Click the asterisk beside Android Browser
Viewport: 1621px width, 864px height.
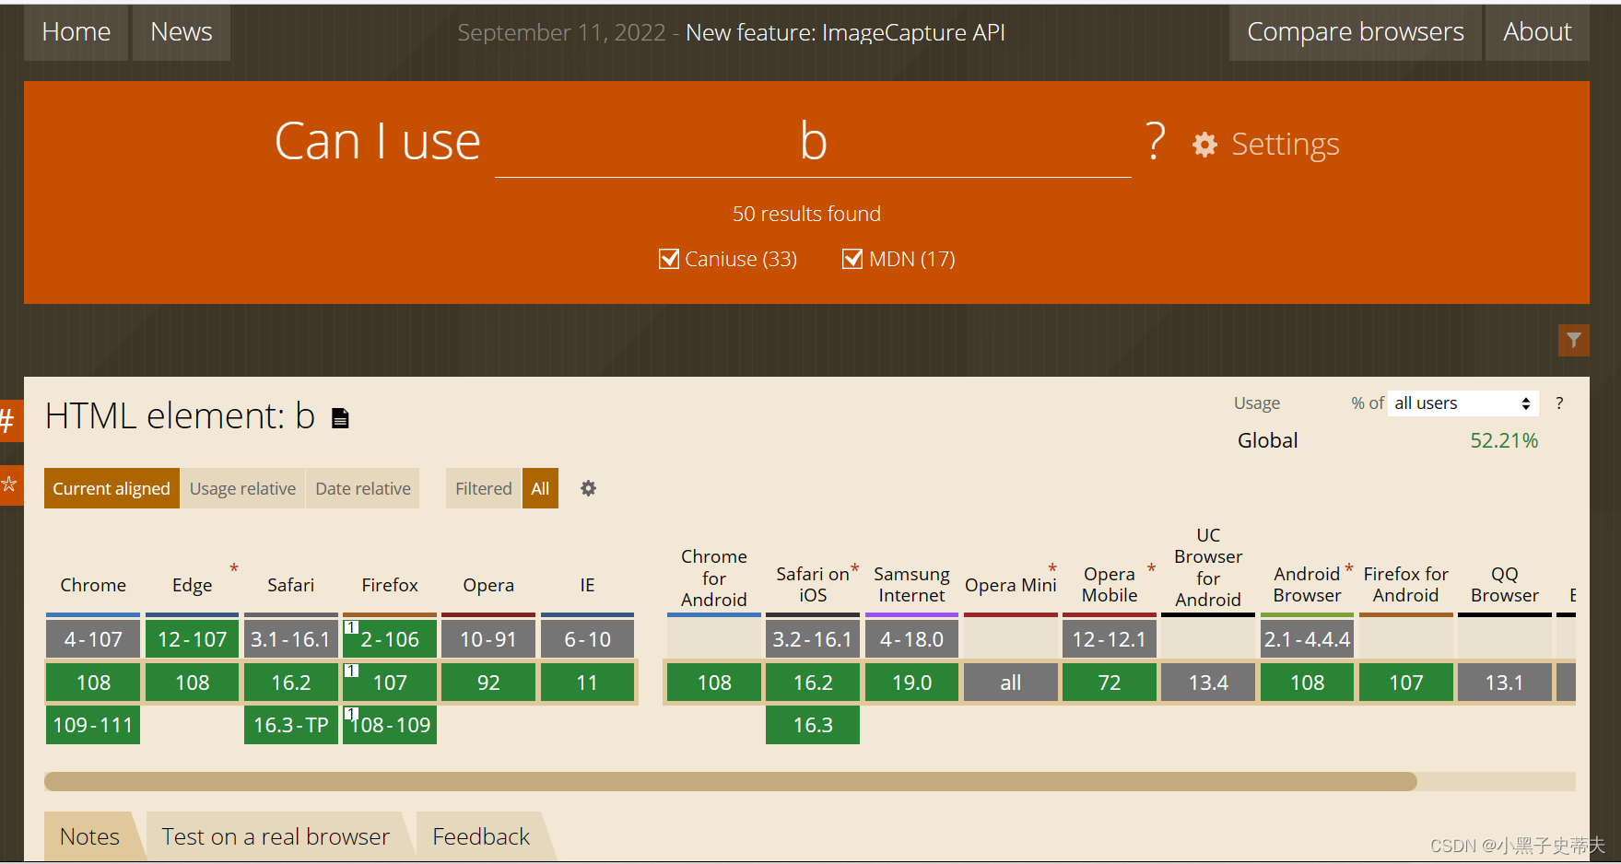pyautogui.click(x=1349, y=568)
